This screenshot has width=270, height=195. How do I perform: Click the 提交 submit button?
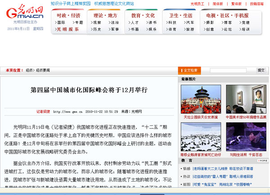coord(261,70)
